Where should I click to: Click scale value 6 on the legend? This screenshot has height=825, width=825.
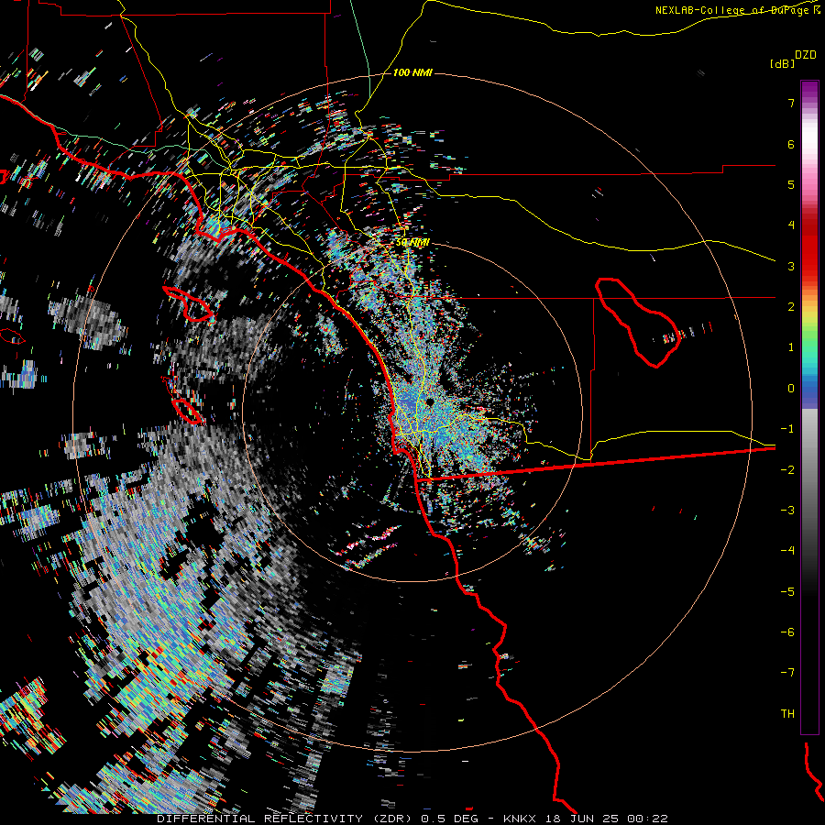(x=791, y=144)
